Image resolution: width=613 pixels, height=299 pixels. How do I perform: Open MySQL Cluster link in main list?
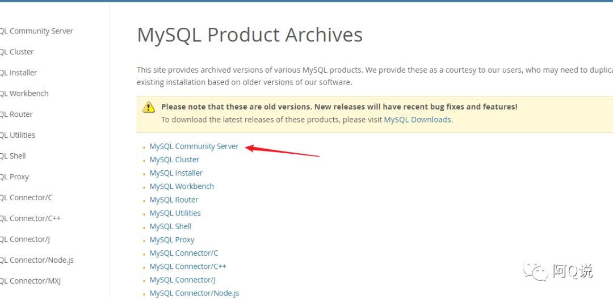click(174, 160)
